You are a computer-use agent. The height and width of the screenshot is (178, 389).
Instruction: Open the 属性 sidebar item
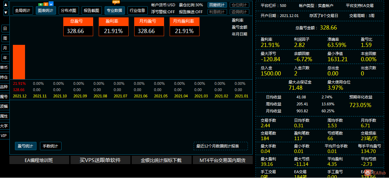coord(4,116)
